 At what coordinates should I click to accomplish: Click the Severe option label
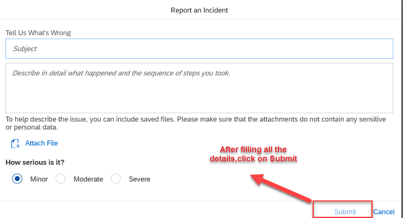click(x=140, y=179)
